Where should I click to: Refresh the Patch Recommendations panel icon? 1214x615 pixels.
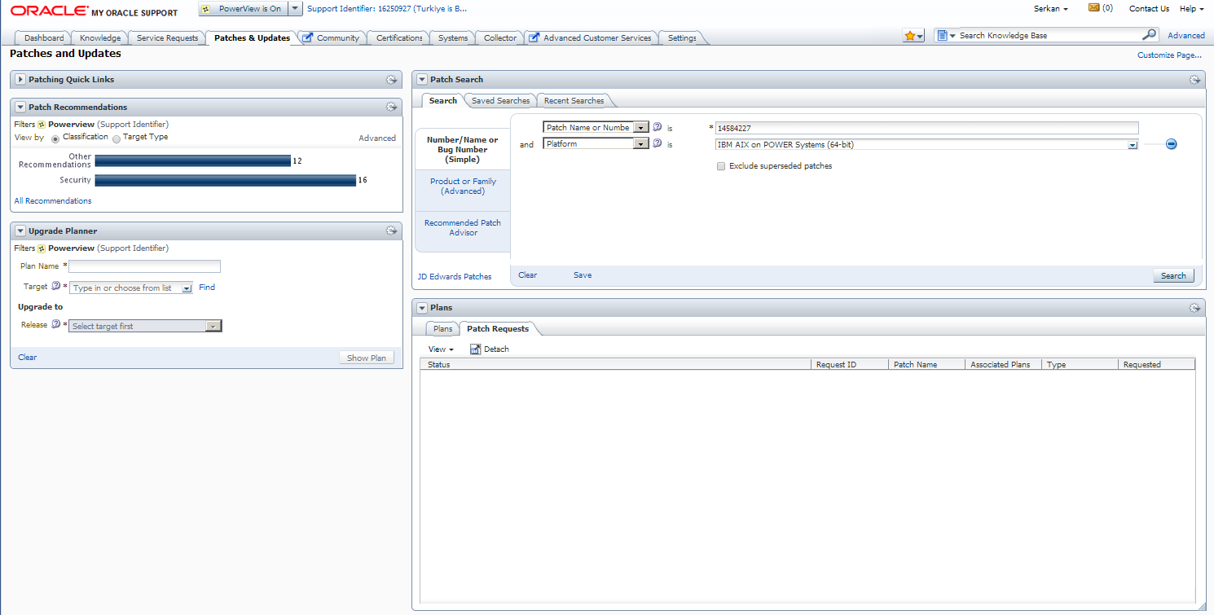pyautogui.click(x=391, y=107)
